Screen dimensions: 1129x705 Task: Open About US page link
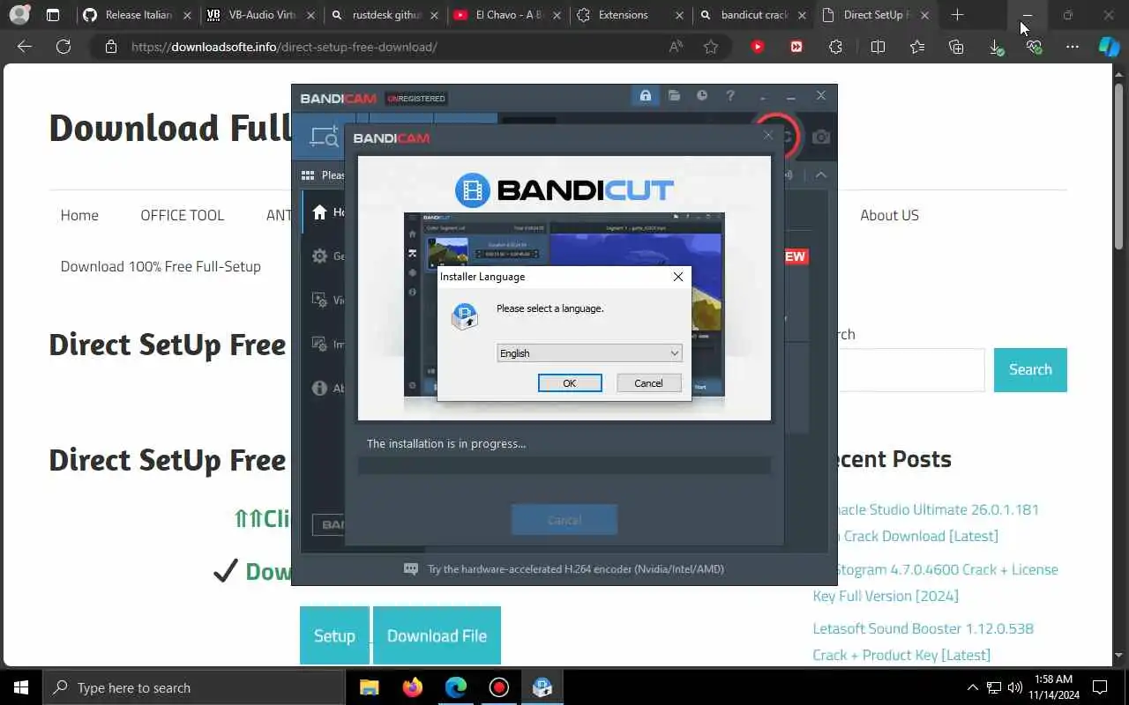click(x=889, y=215)
